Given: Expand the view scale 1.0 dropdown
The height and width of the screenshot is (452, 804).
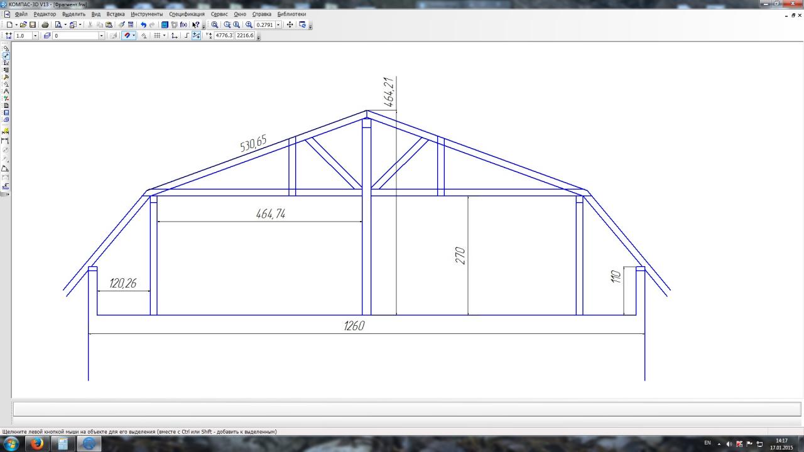Looking at the screenshot, I should 35,36.
